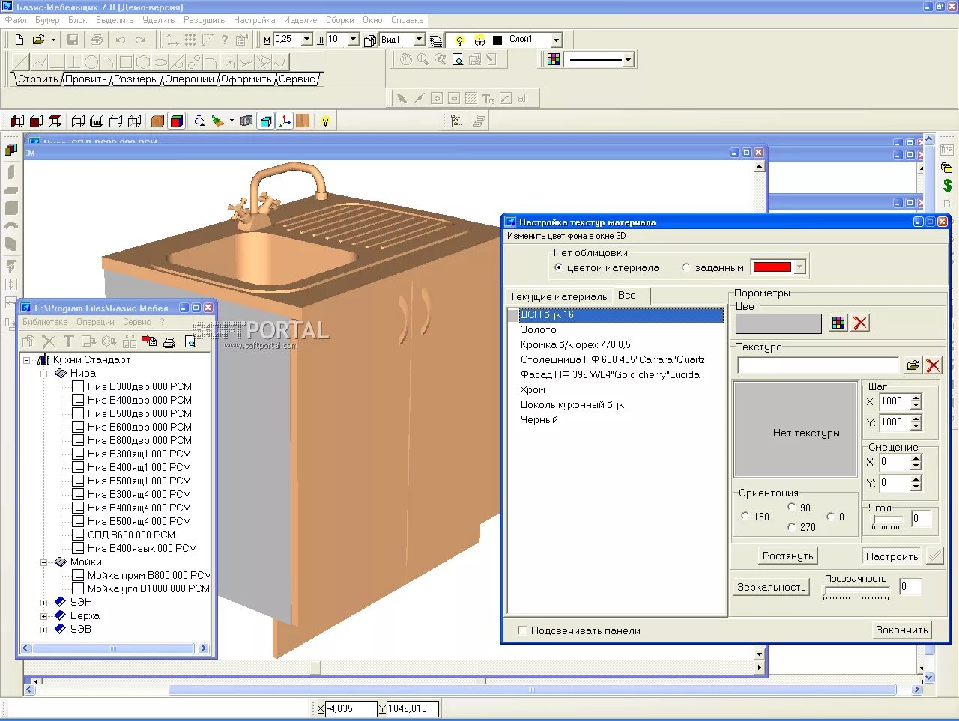Screen dimensions: 959x721
Task: Select 'Золото' in the materials list
Action: (x=538, y=329)
